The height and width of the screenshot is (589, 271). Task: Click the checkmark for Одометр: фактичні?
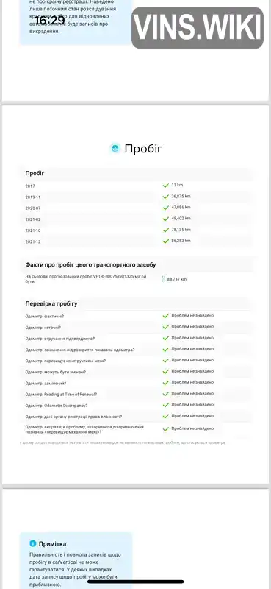tap(166, 316)
